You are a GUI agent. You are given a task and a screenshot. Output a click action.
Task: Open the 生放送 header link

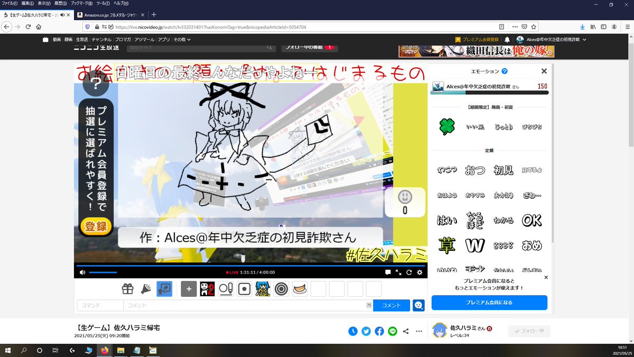tap(82, 40)
